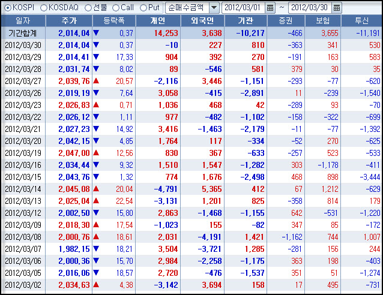Select date cell 2012/03/27
Screen dimensions: 383x295
23,81
